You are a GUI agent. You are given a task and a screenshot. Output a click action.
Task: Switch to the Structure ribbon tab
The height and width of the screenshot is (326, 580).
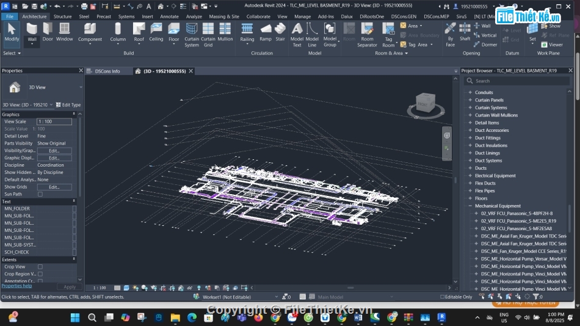coord(62,16)
